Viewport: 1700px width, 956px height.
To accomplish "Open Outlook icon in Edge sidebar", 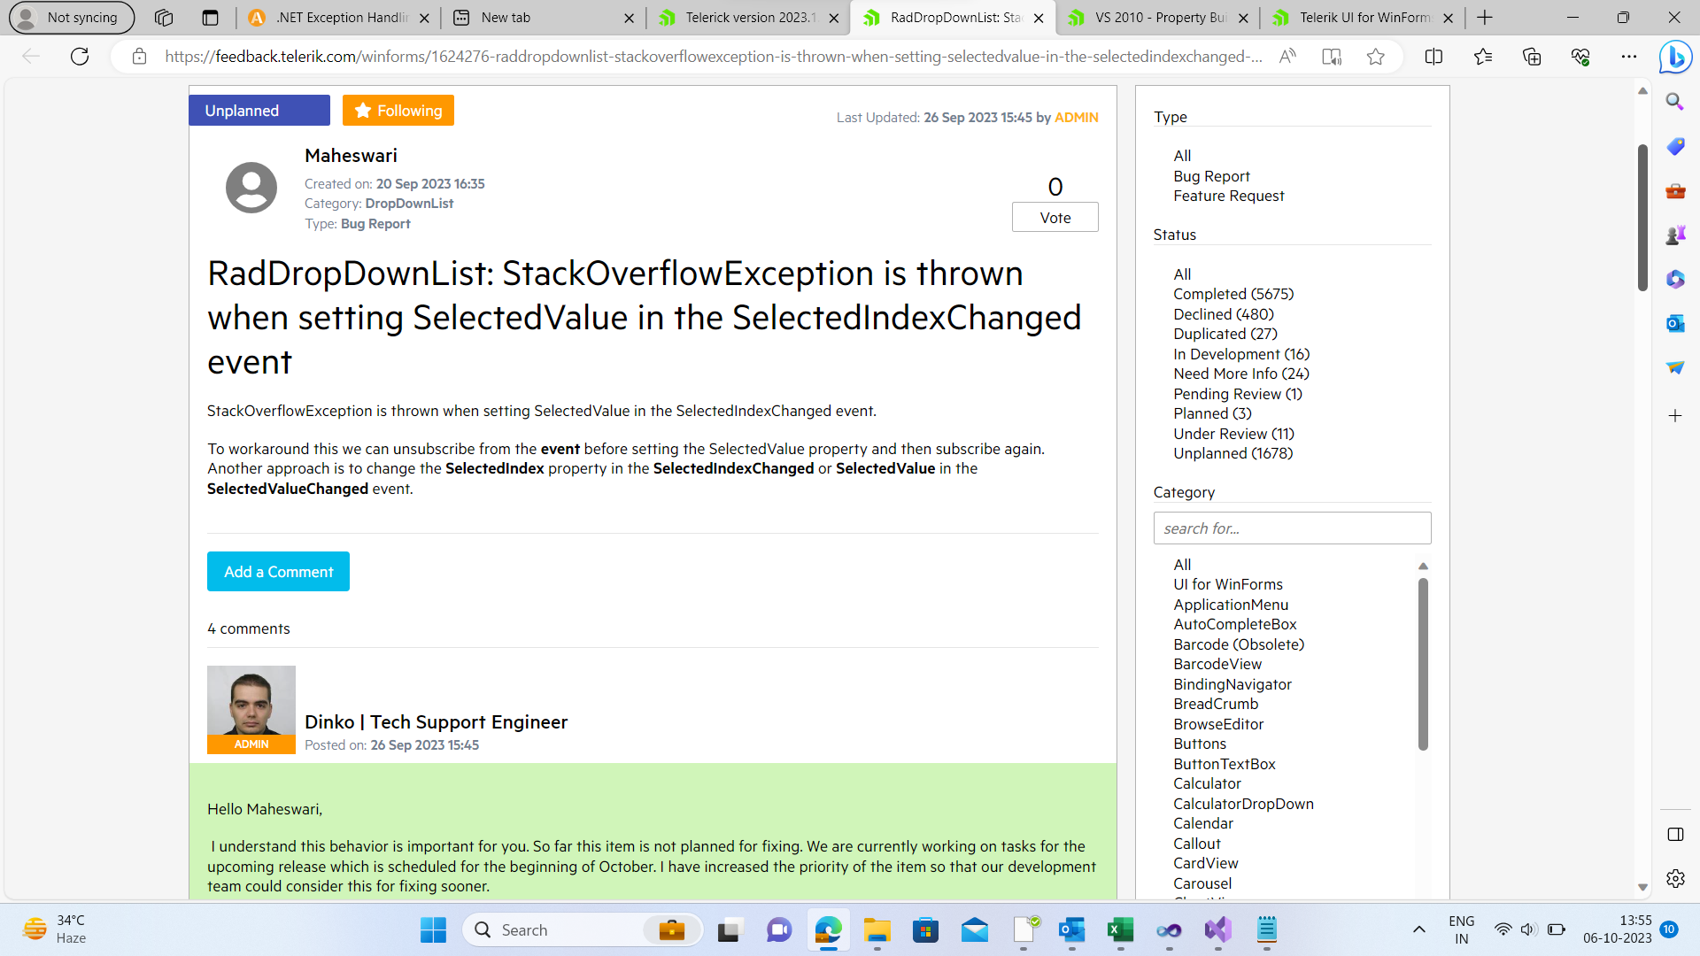I will (x=1675, y=323).
